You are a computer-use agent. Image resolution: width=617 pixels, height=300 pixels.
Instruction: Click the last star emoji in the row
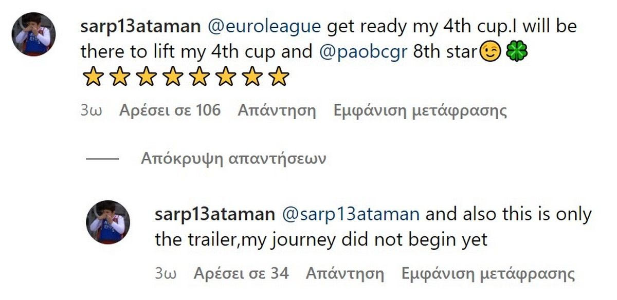tap(279, 77)
